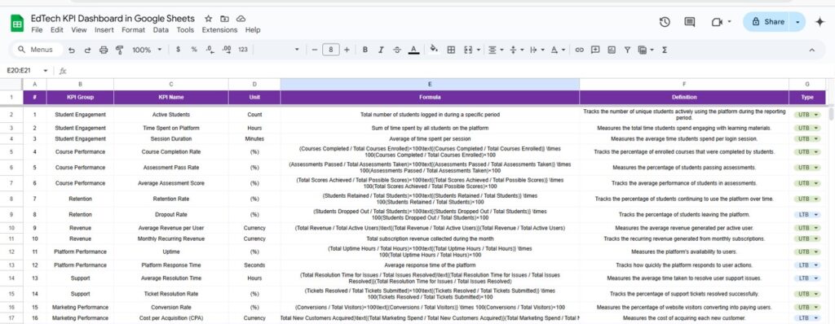835x324 pixels.
Task: Redo the last action
Action: point(87,50)
